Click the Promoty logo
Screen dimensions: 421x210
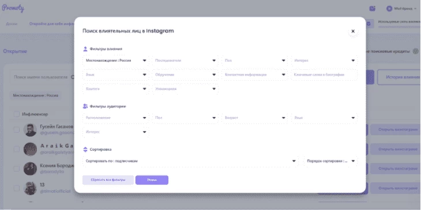(x=13, y=9)
